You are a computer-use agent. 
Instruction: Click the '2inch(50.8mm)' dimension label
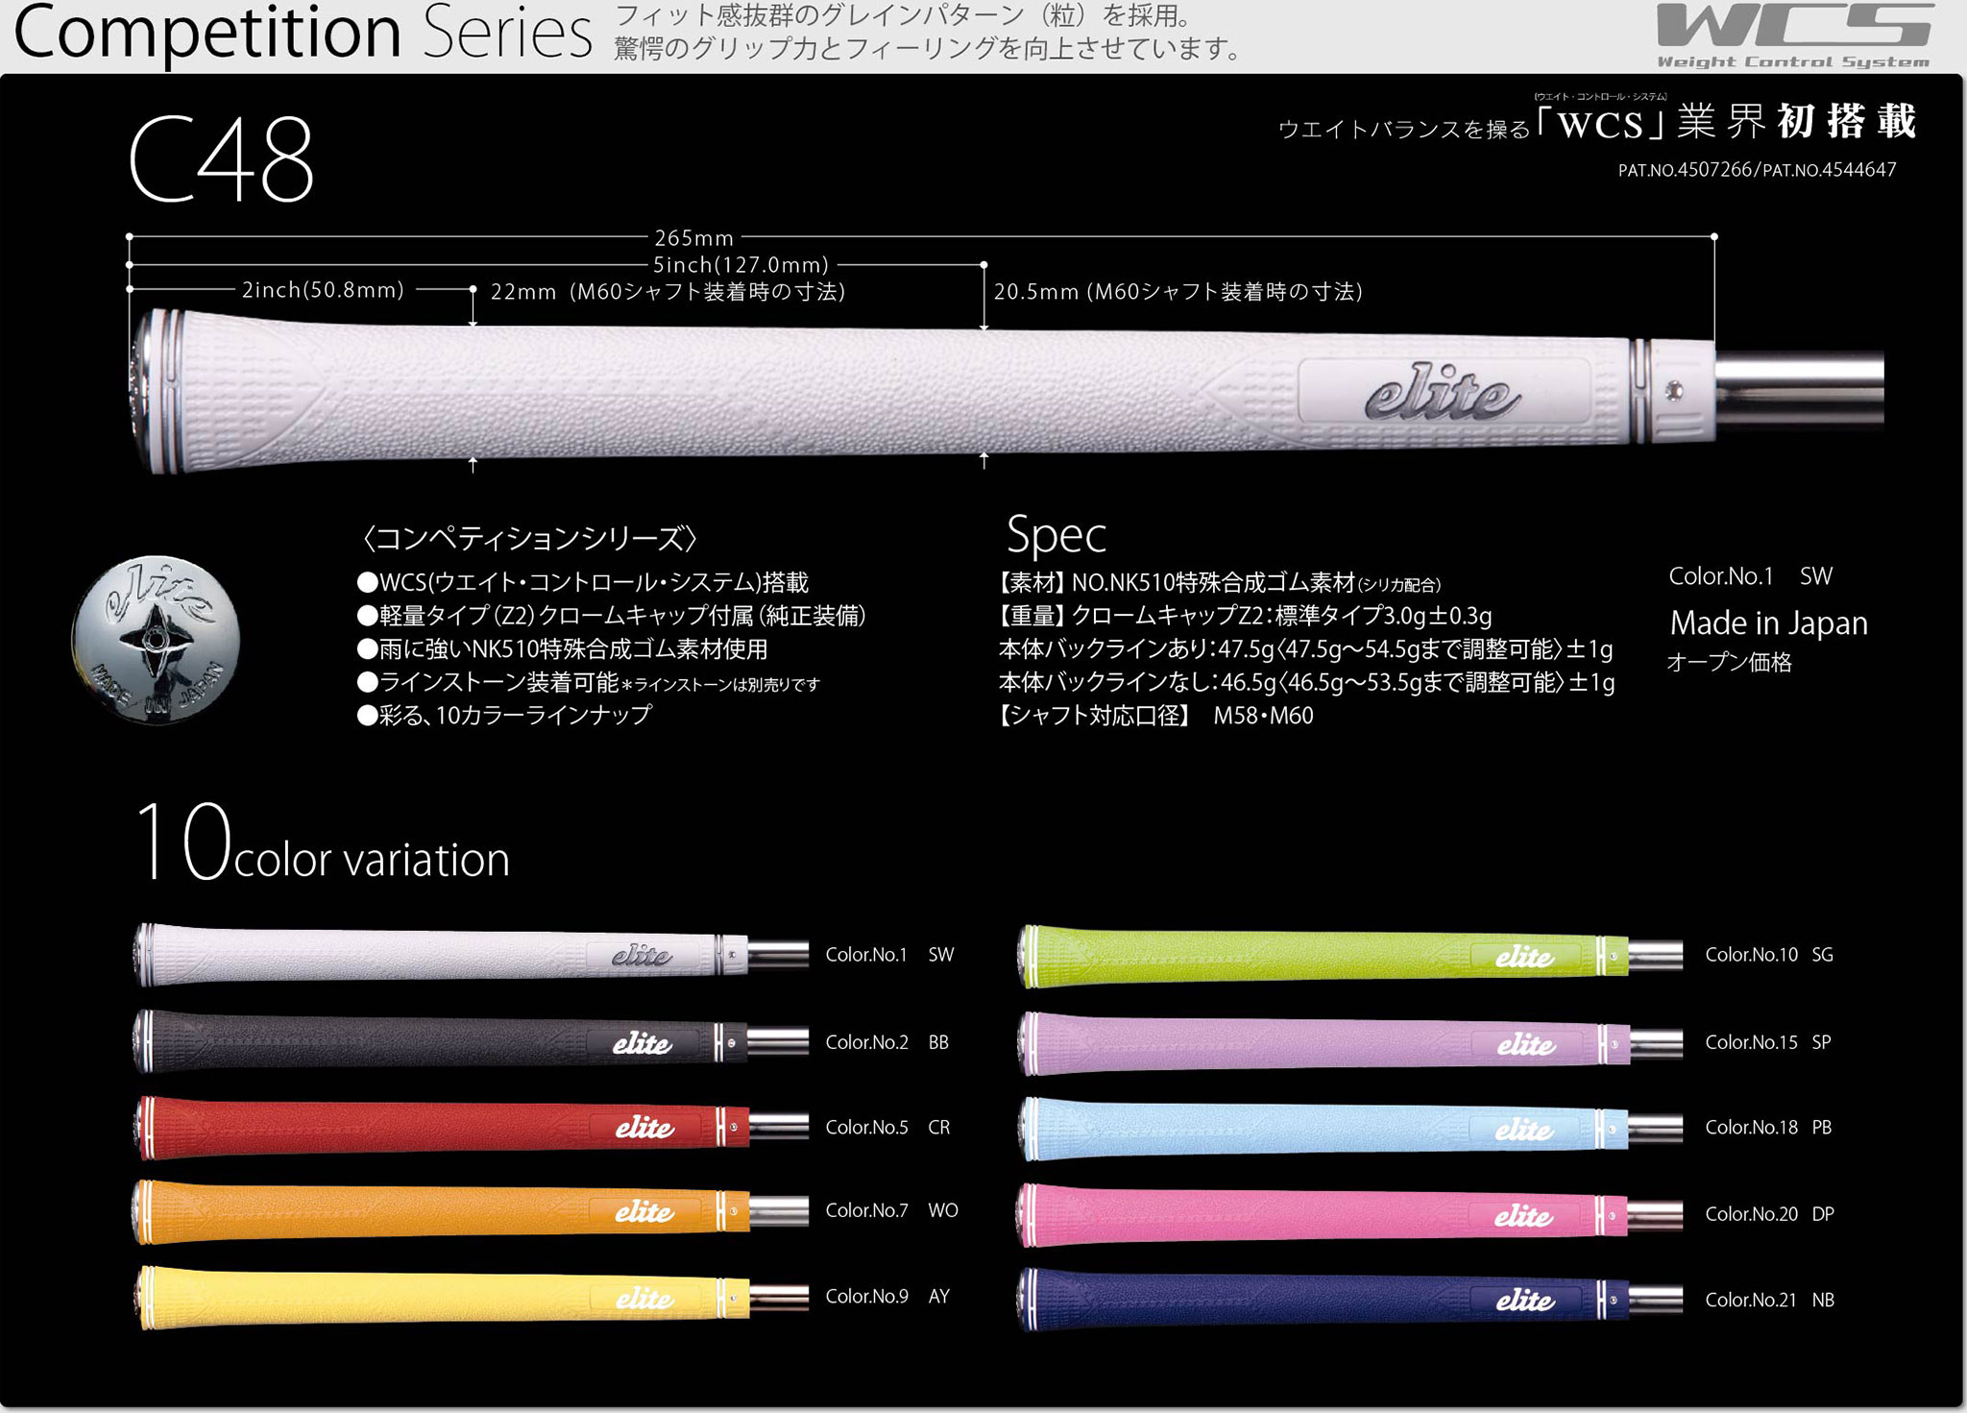pyautogui.click(x=323, y=289)
